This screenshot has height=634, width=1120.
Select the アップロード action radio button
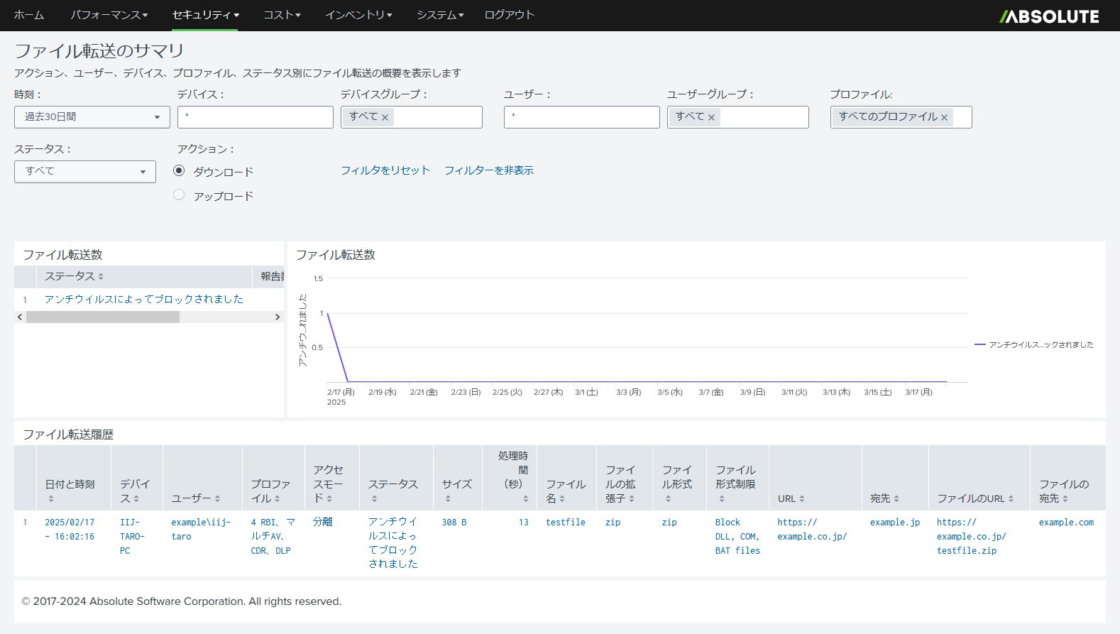tap(179, 195)
